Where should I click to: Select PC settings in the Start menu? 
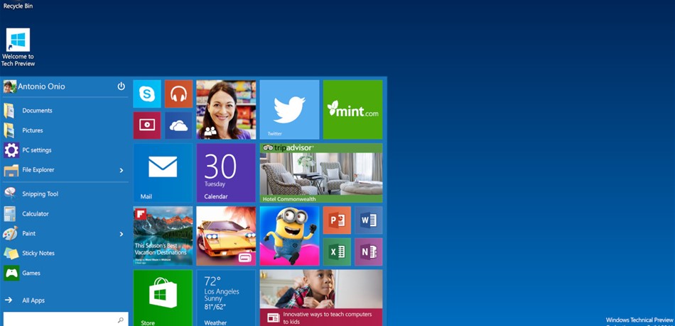coord(36,150)
